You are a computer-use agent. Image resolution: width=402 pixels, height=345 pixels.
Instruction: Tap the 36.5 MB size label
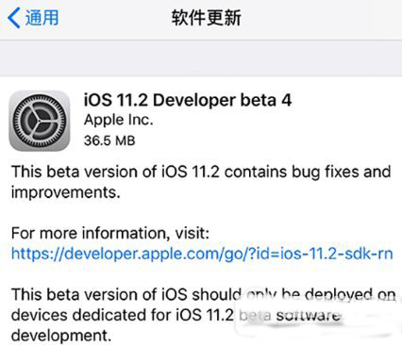coord(109,140)
